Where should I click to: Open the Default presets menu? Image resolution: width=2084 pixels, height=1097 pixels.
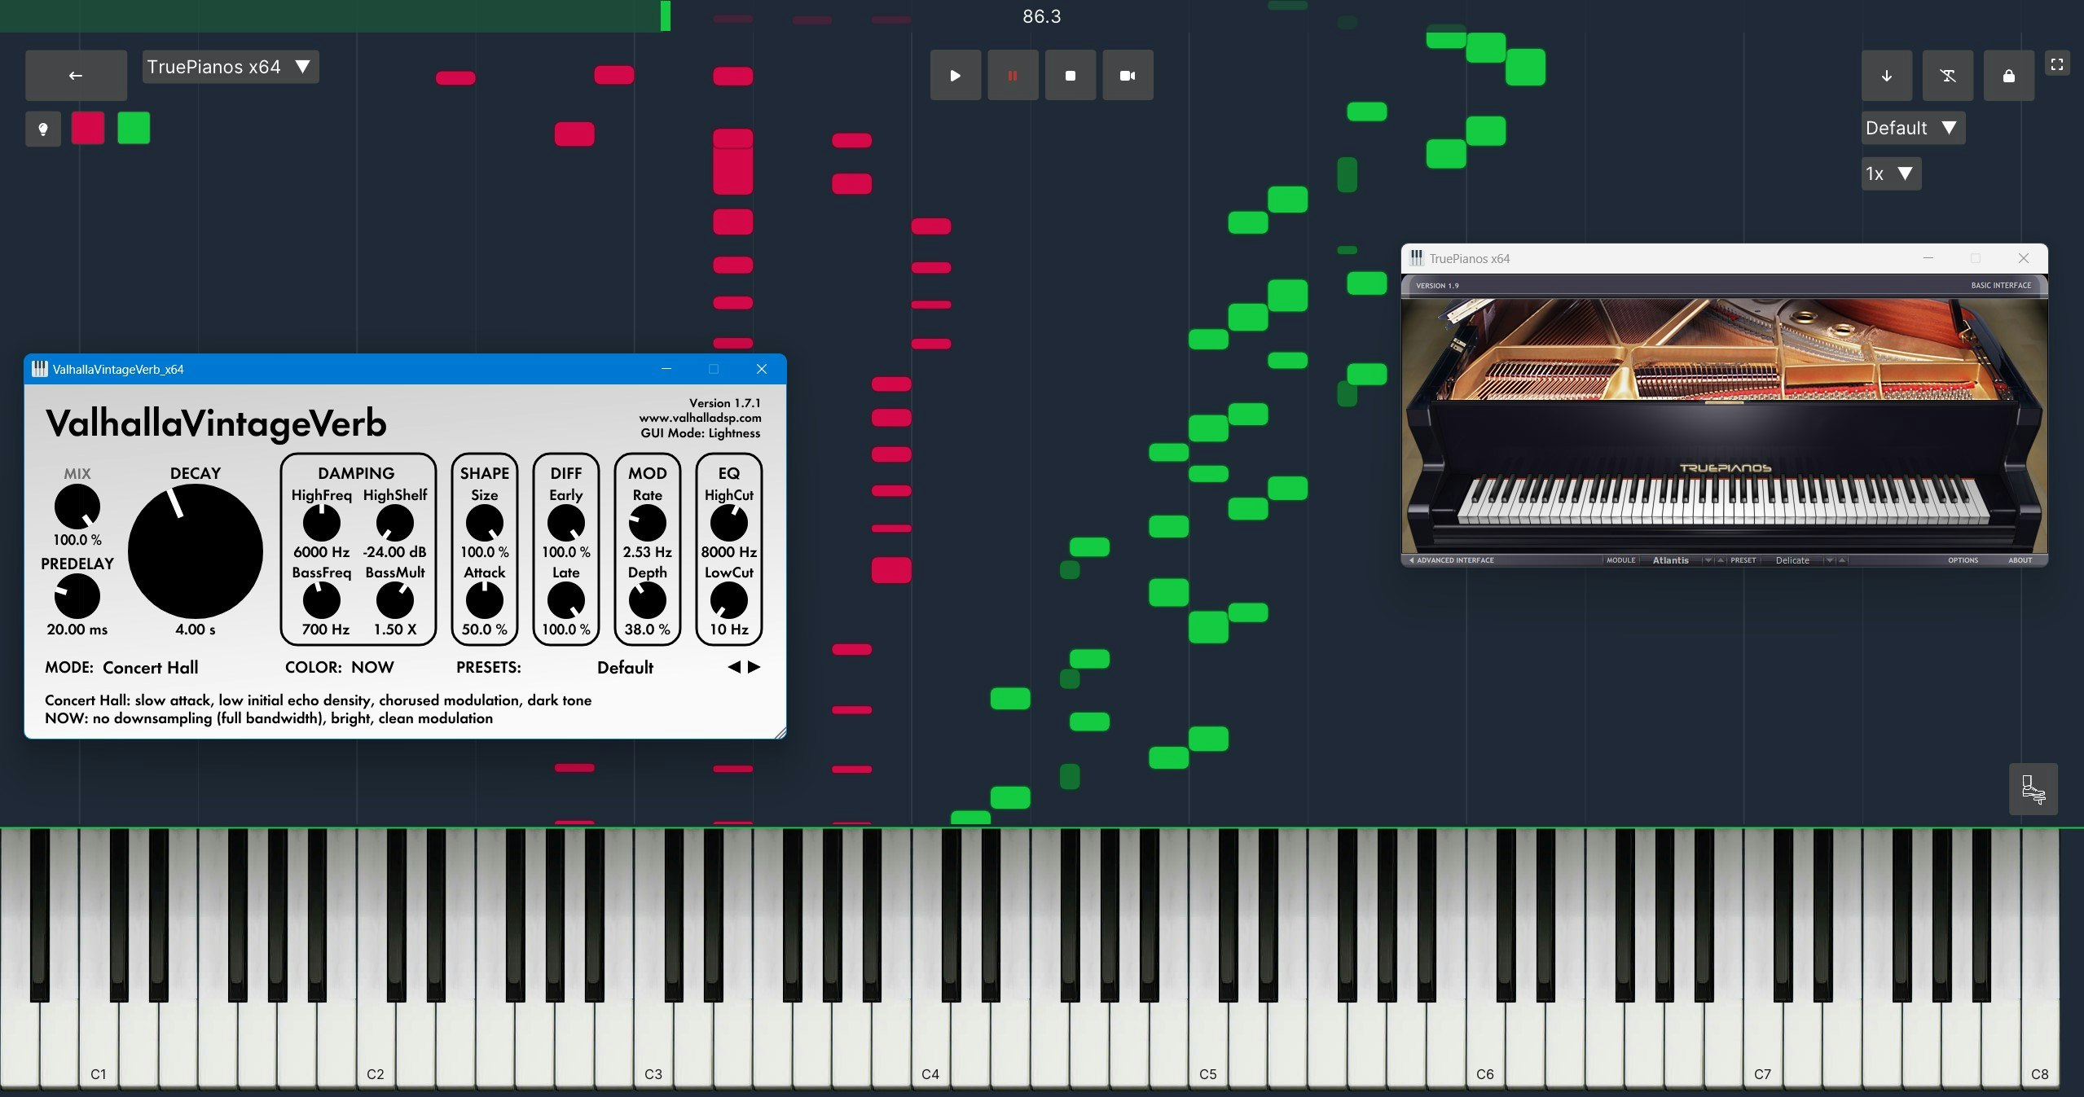(x=625, y=668)
